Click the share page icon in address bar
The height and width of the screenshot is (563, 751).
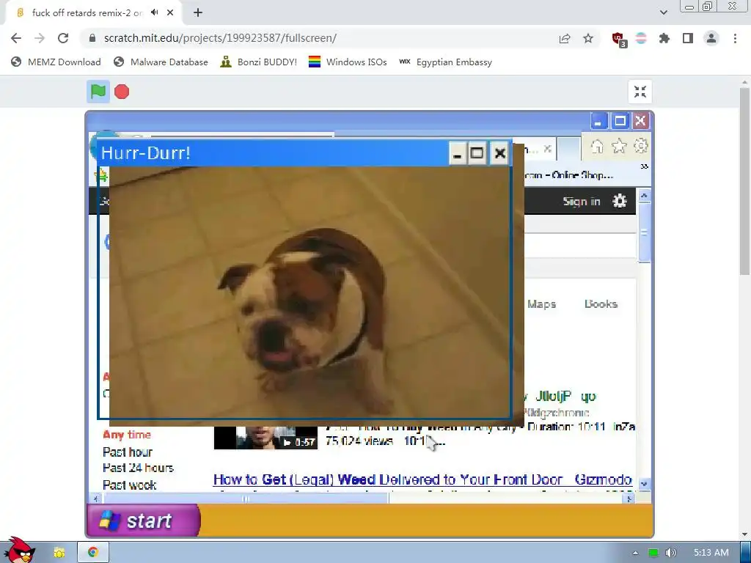(565, 38)
